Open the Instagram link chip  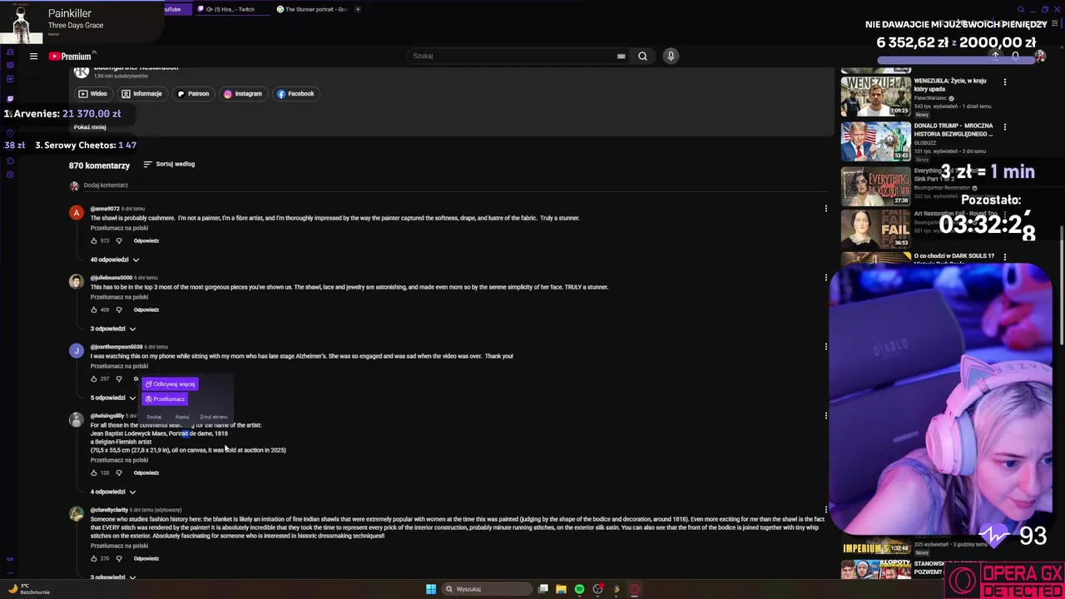click(243, 94)
